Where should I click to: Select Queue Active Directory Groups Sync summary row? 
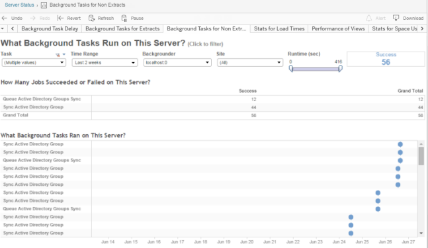212,99
